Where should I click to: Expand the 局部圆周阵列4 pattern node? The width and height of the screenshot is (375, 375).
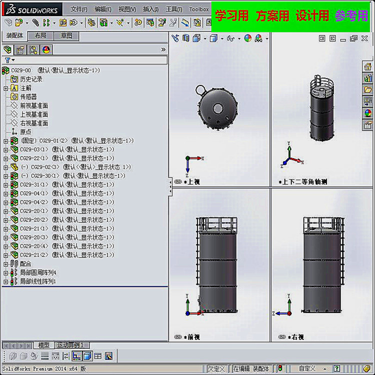click(5, 273)
